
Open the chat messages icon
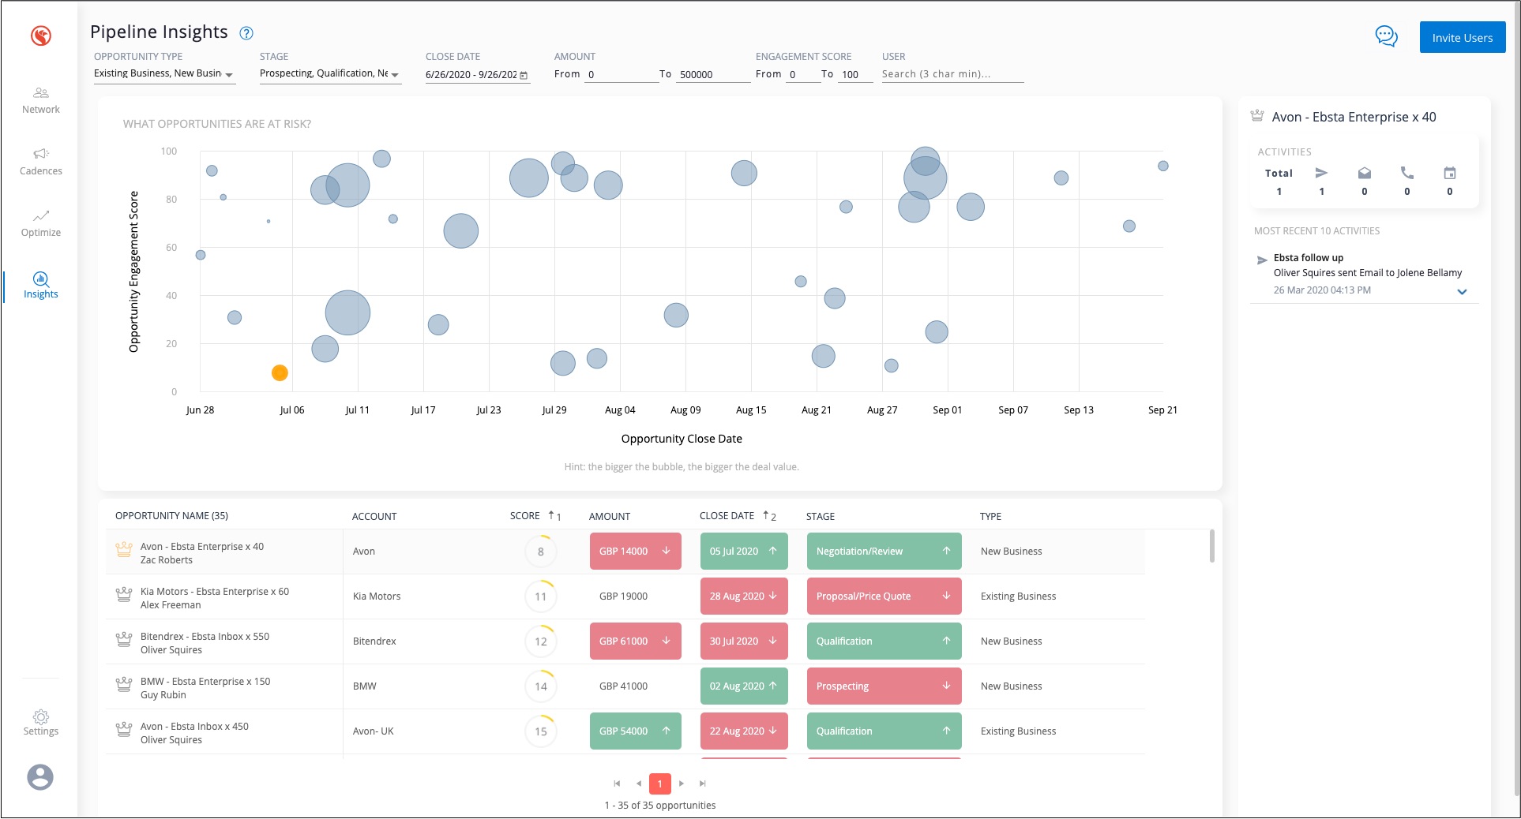click(x=1386, y=36)
